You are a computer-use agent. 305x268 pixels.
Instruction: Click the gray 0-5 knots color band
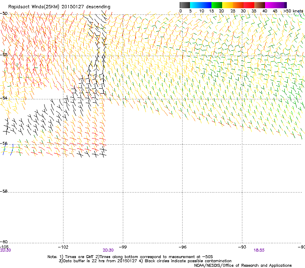(x=185, y=5)
